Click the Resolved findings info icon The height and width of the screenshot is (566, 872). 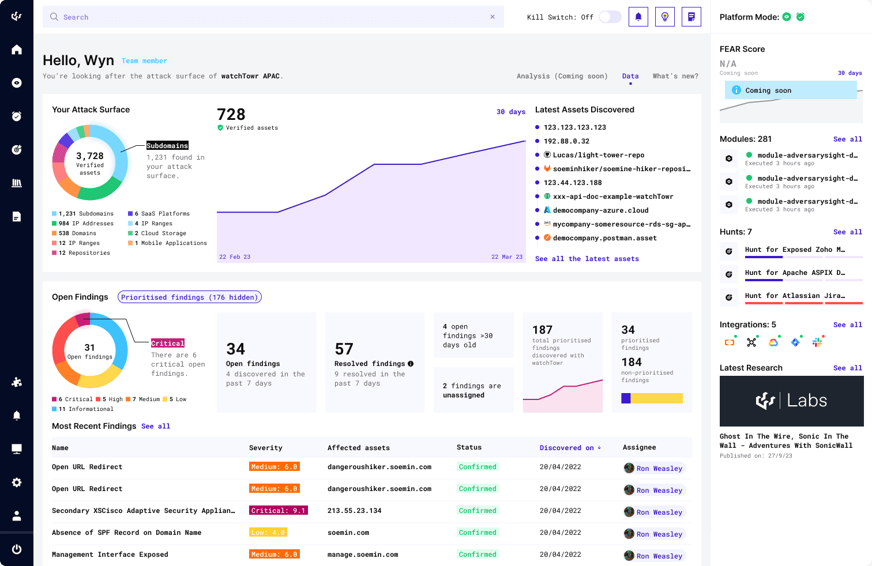point(411,364)
